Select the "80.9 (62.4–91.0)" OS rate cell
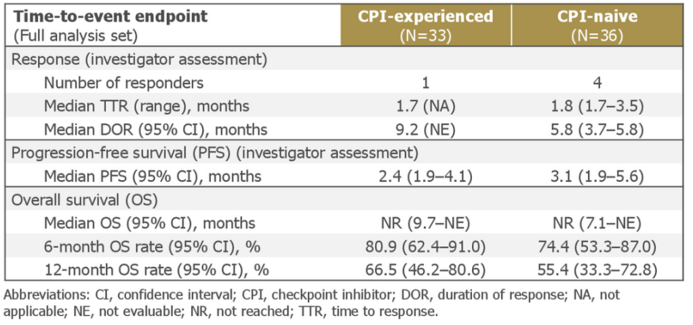The height and width of the screenshot is (325, 693). click(425, 246)
